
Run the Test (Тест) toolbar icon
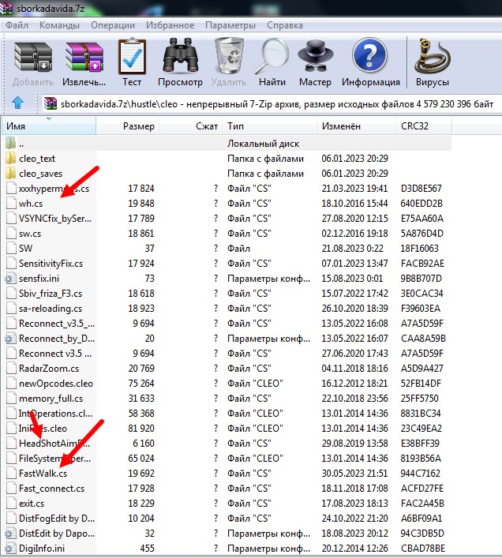[x=132, y=58]
